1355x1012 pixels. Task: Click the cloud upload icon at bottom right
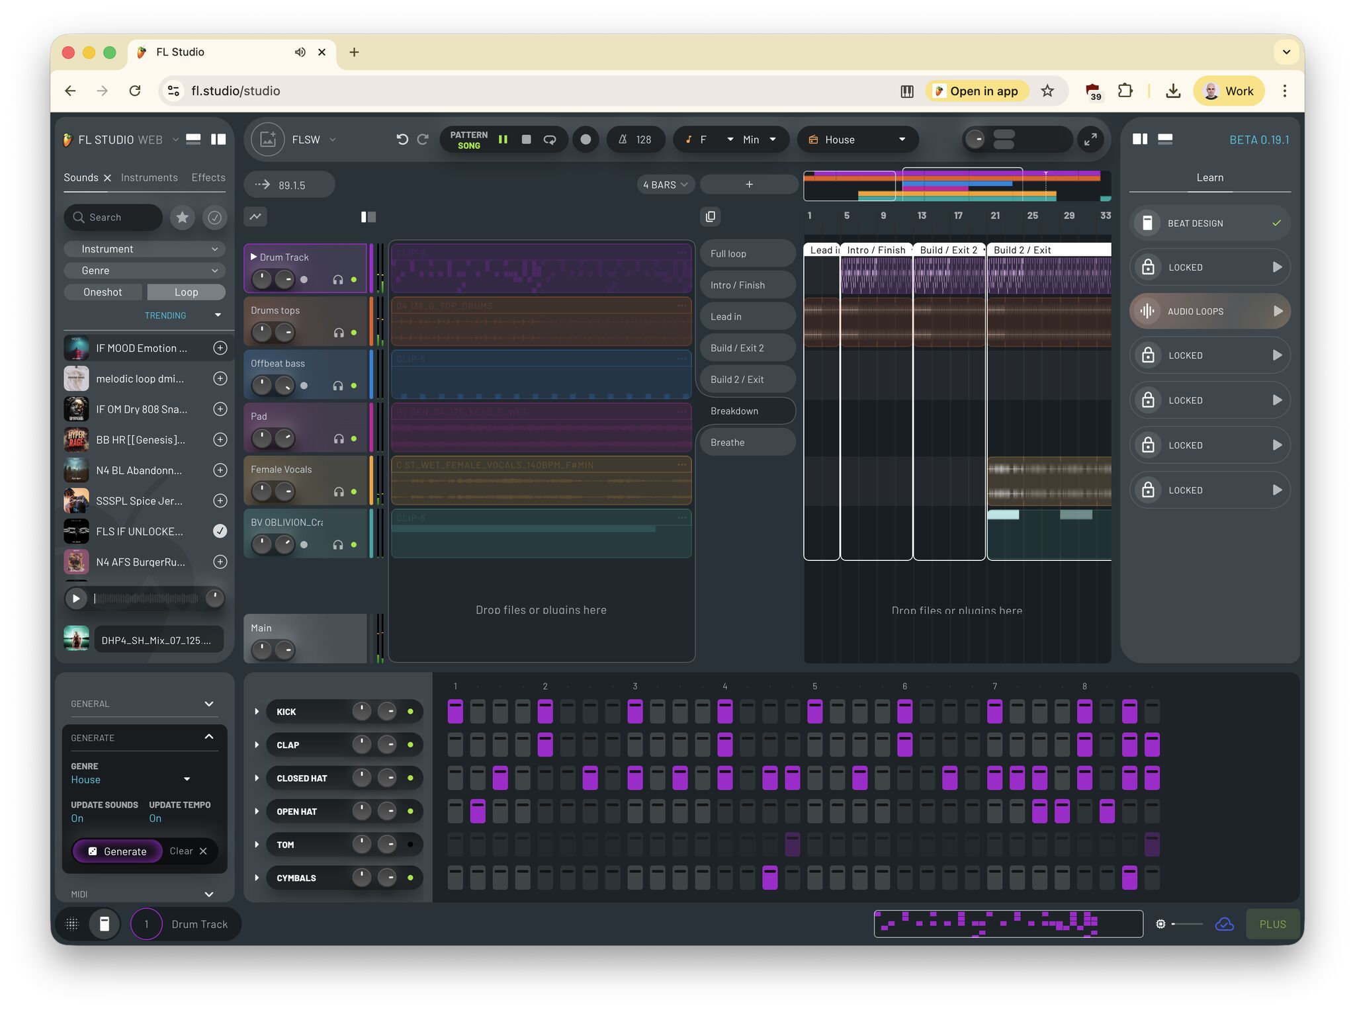[x=1224, y=923]
